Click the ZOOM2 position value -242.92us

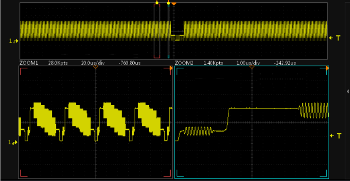click(x=285, y=63)
